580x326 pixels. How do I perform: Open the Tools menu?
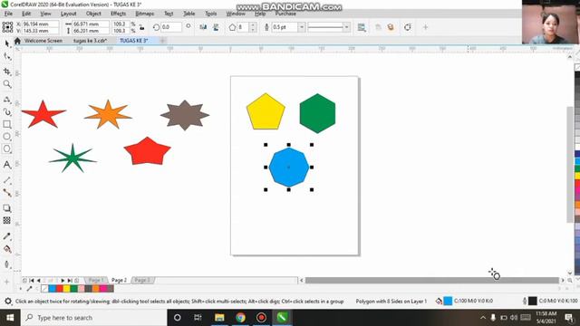click(x=211, y=14)
